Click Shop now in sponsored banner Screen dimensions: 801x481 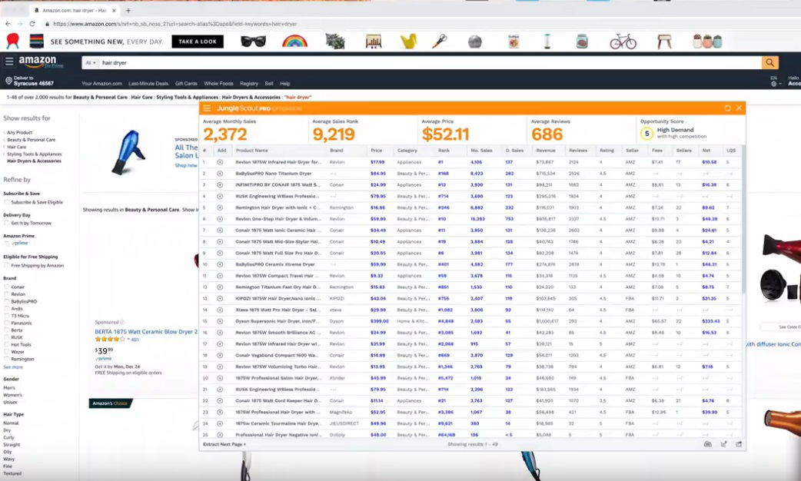coord(185,165)
